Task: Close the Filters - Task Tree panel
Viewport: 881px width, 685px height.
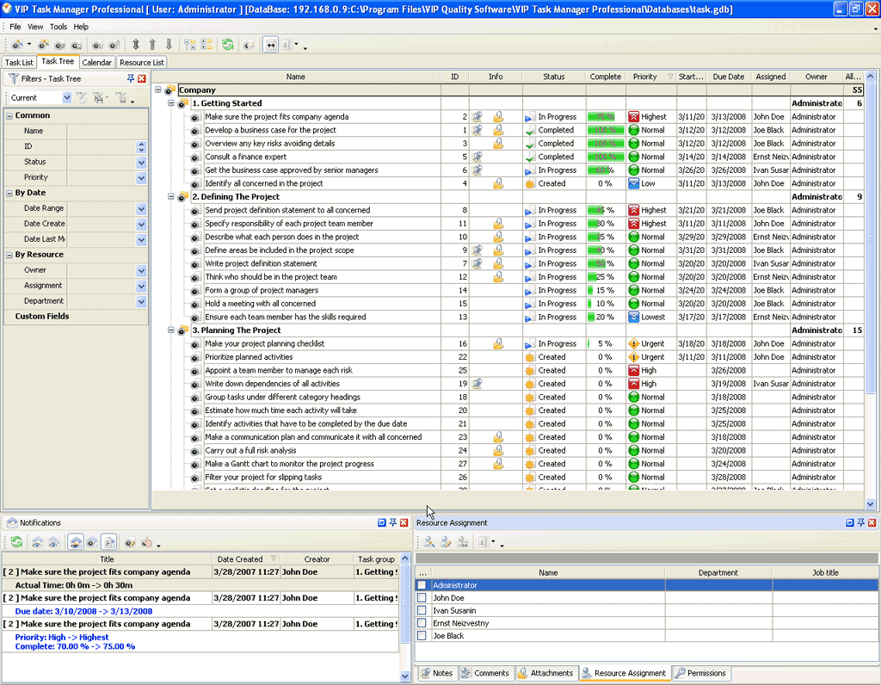Action: (x=142, y=78)
